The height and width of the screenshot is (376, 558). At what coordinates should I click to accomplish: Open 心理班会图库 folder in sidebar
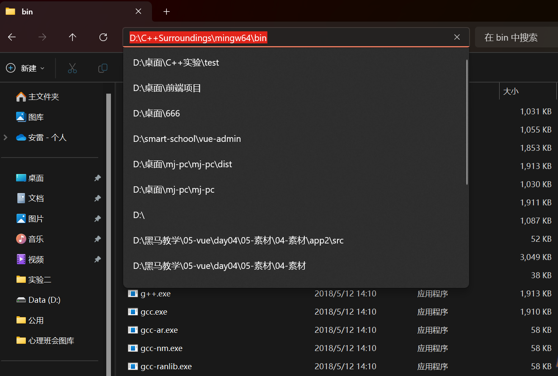(x=45, y=341)
